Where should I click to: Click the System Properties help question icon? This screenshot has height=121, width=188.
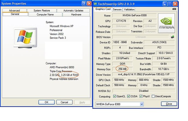84,4
